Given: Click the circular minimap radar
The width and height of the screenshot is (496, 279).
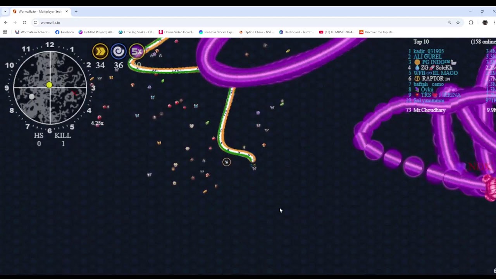Looking at the screenshot, I should (x=50, y=88).
